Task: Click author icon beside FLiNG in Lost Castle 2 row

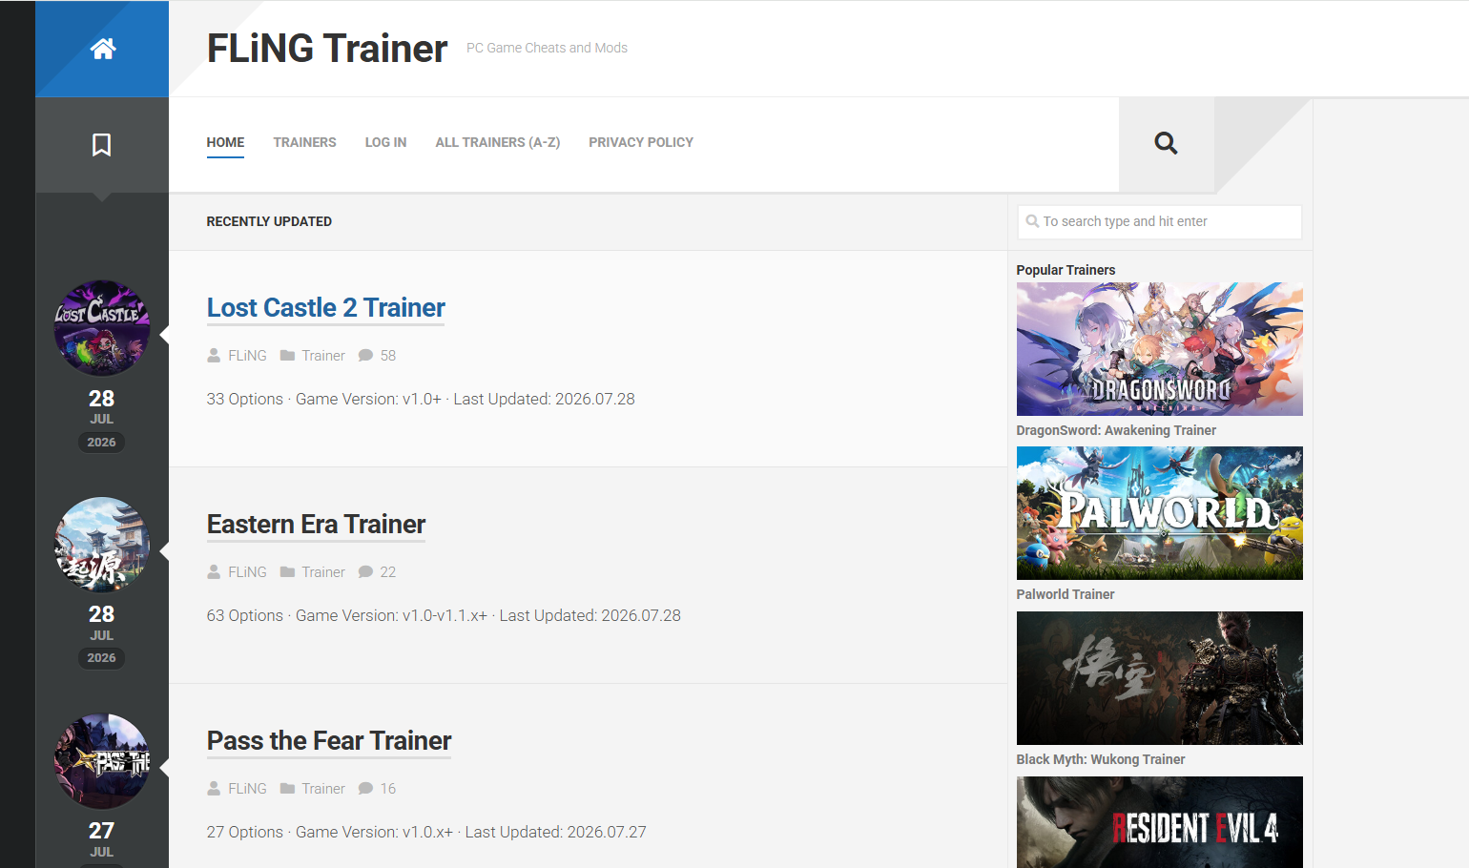Action: click(x=214, y=356)
